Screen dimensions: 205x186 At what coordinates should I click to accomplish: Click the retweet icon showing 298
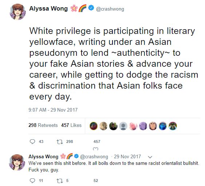point(60,142)
